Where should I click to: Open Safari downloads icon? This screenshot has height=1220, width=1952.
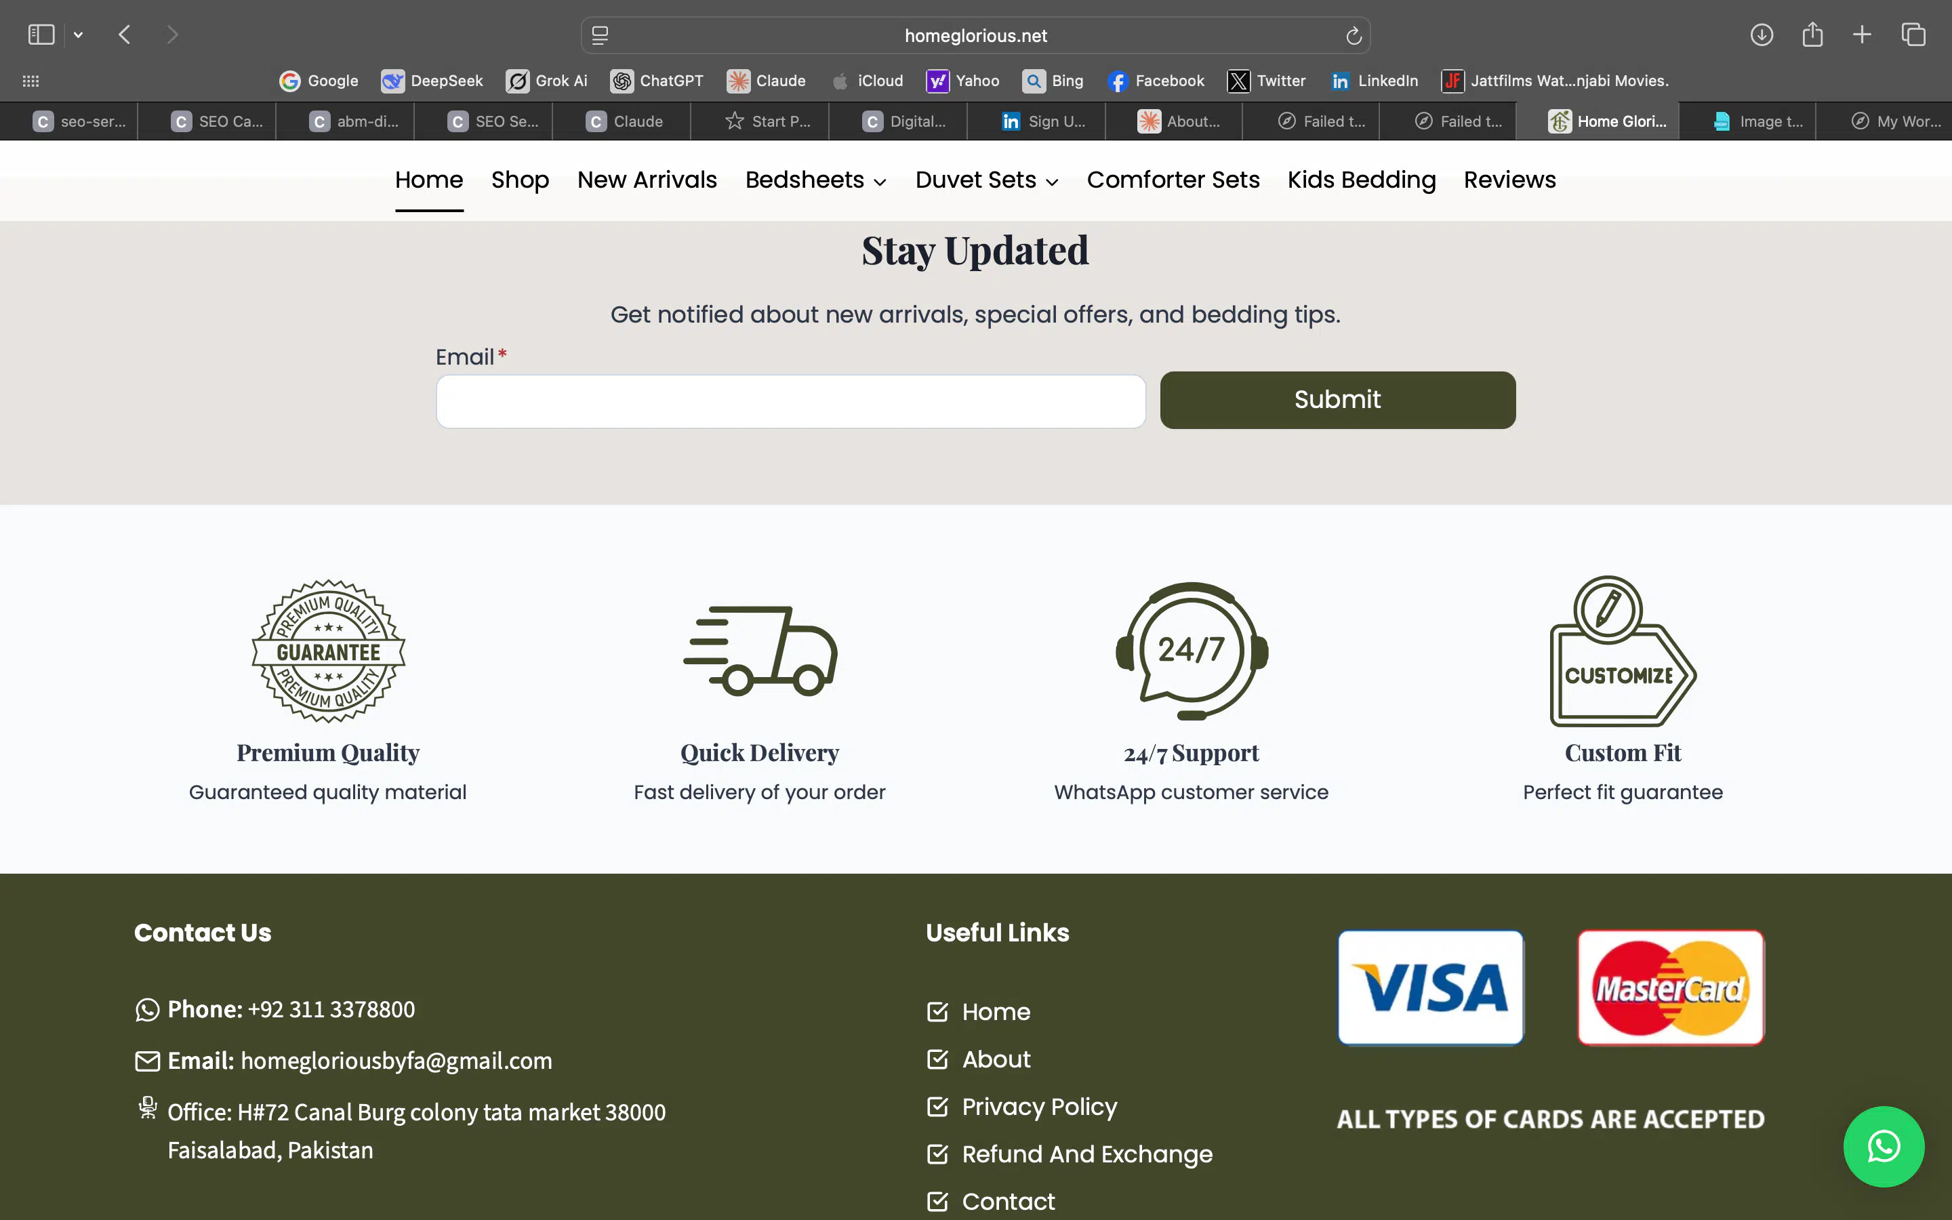pos(1762,35)
